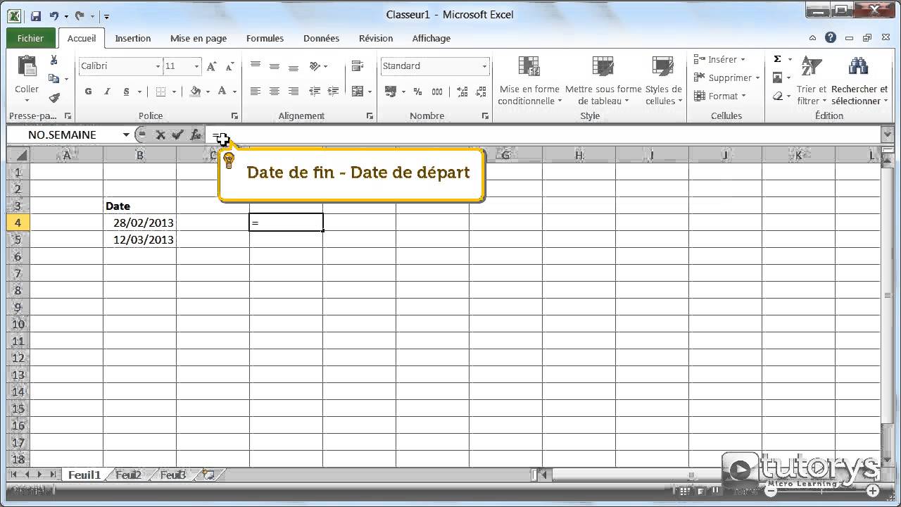Confirm the formula entry with the checkmark icon

click(x=178, y=134)
